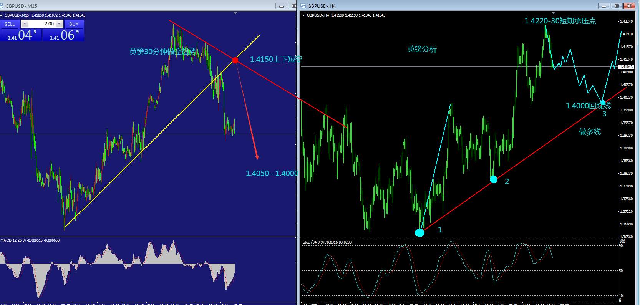Close the GBPUSD-,H4 chart window
Image resolution: width=640 pixels, height=305 pixels.
630,6
